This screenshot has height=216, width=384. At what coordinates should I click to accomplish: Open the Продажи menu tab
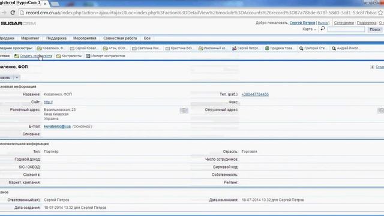tap(7, 38)
